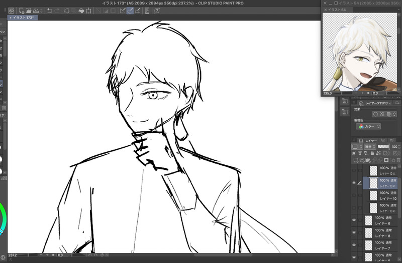
Task: Click the save icon in the toolbar
Action: [36, 11]
